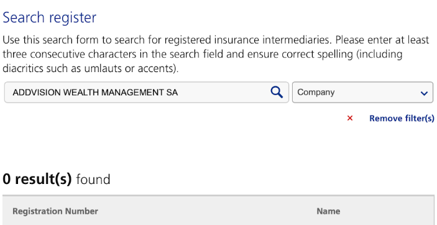Screen dimensions: 437x225
Task: Click the chevron arrow in Company dropdown
Action: (424, 93)
